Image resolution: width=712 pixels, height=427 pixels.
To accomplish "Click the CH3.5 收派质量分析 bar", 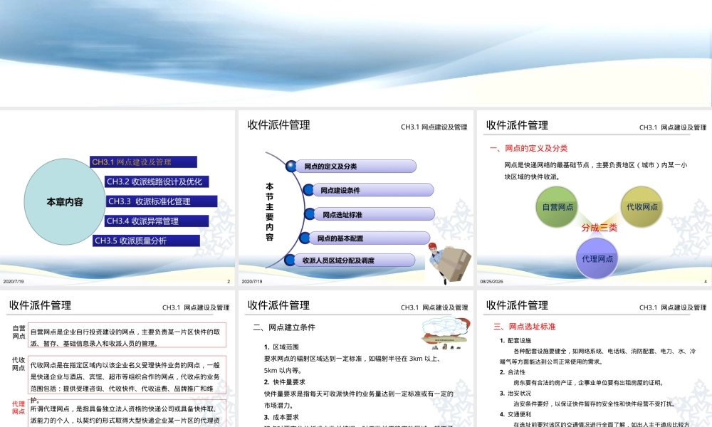I will (x=146, y=241).
